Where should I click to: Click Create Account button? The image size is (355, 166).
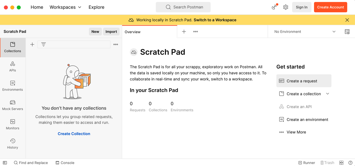(331, 7)
